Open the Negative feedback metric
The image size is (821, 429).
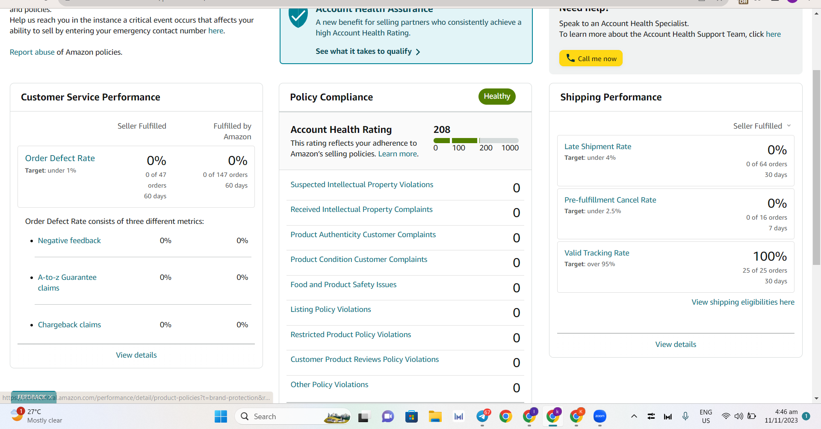(69, 241)
